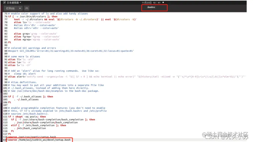Click the line "alias ll='ls -alF'"
The width and height of the screenshot is (253, 142).
tap(21, 59)
